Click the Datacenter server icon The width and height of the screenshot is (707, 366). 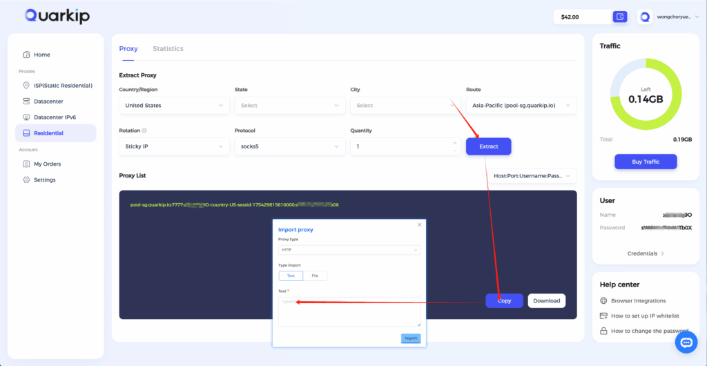(26, 102)
